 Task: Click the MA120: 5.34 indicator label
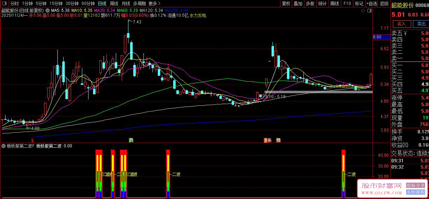click(x=152, y=11)
